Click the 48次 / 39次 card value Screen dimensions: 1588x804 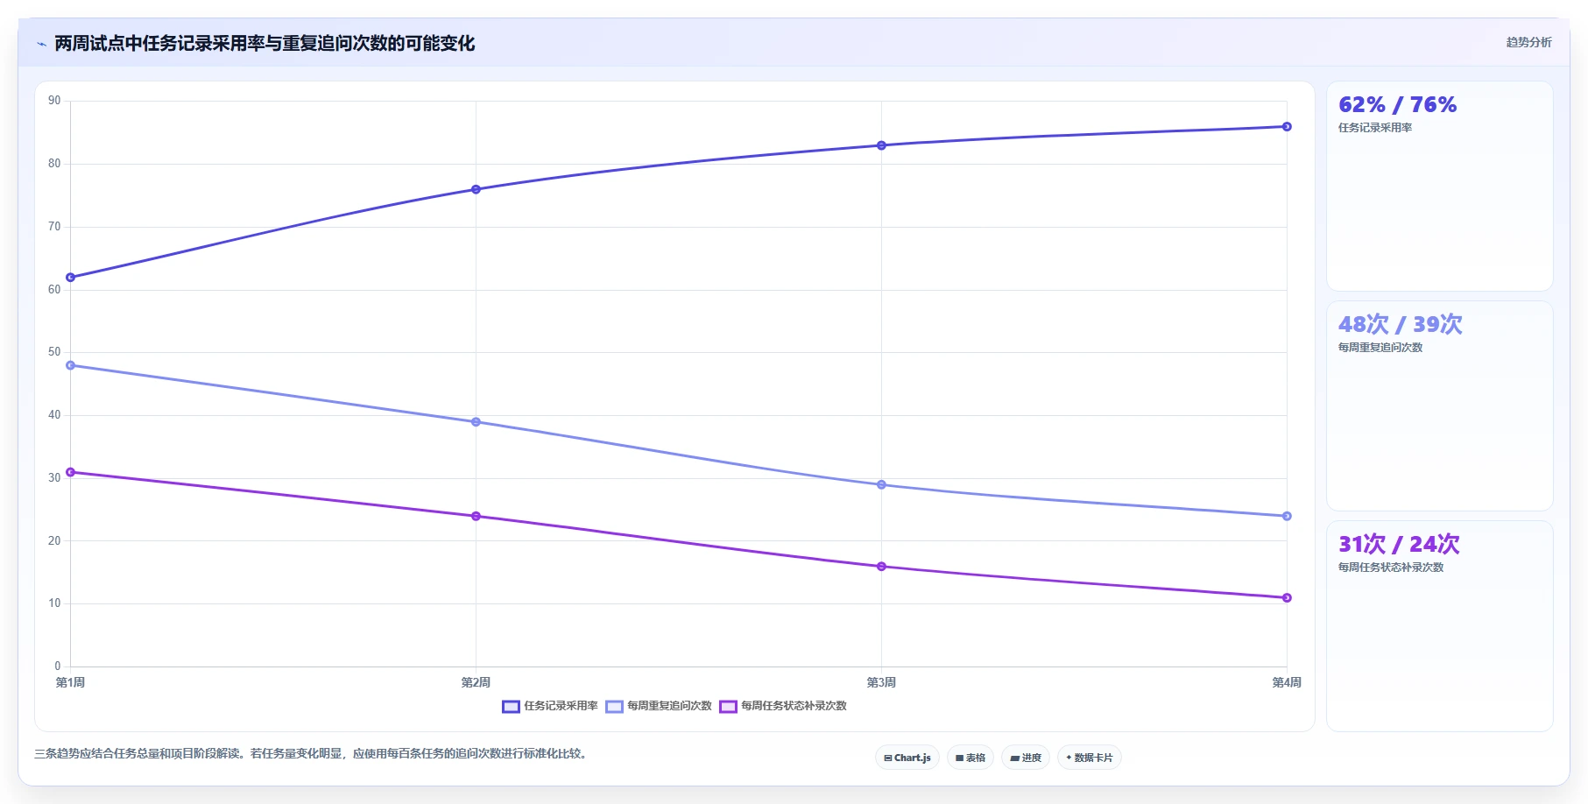pos(1400,325)
